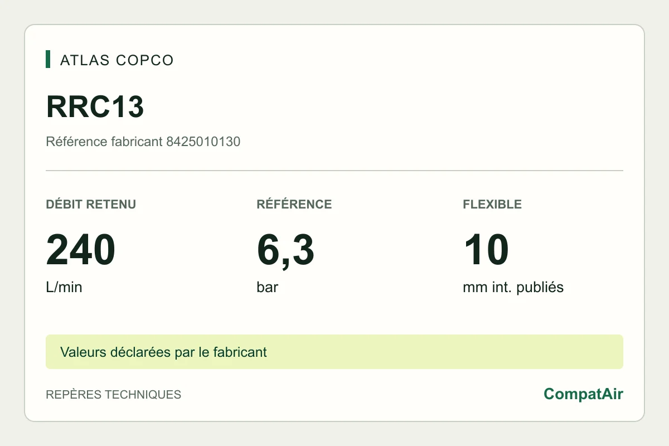
Task: Open the CompatAir brand link
Action: coord(583,394)
